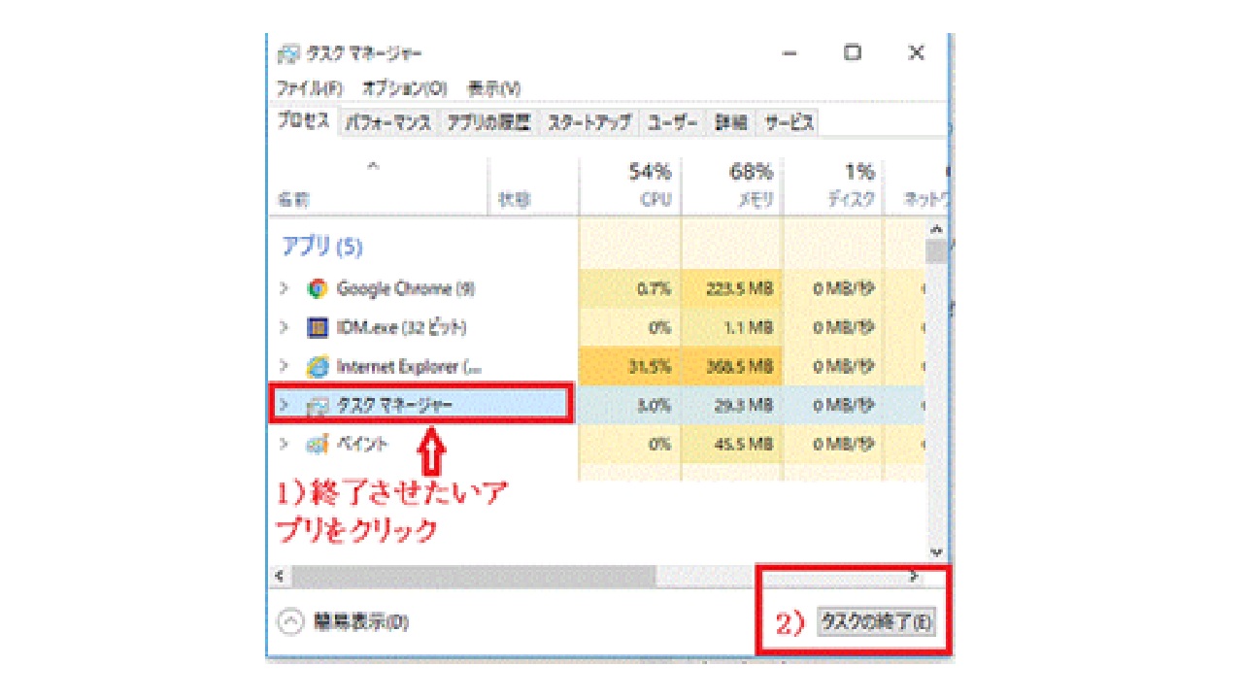This screenshot has height=699, width=1243.
Task: Expand the Google Chrome process group
Action: point(285,288)
